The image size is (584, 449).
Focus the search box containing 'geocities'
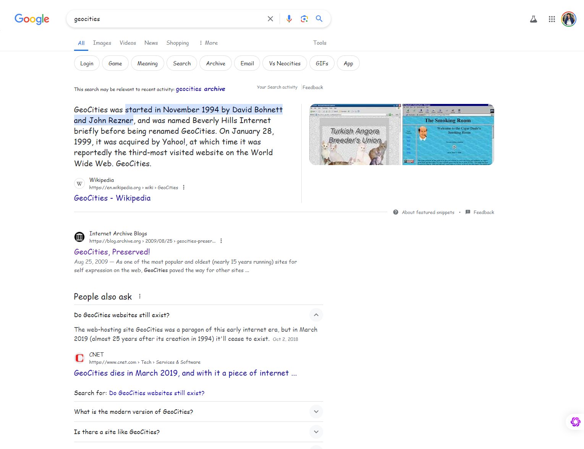(168, 19)
